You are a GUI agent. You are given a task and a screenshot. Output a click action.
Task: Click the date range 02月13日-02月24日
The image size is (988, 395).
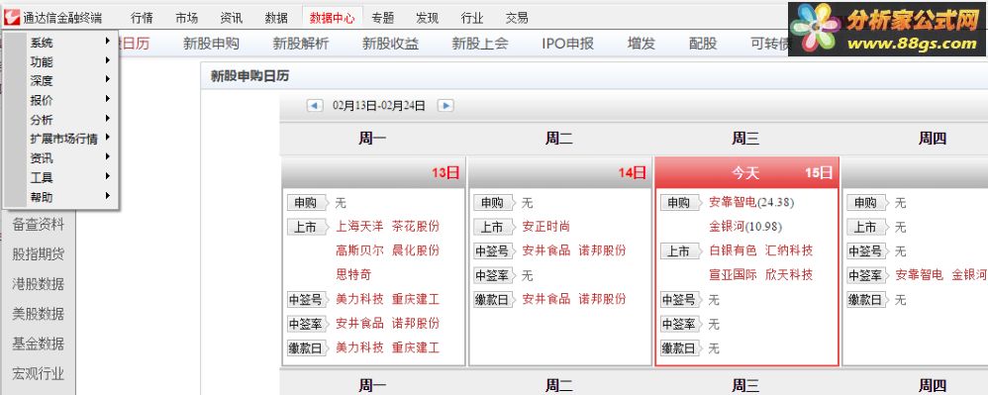tap(379, 105)
